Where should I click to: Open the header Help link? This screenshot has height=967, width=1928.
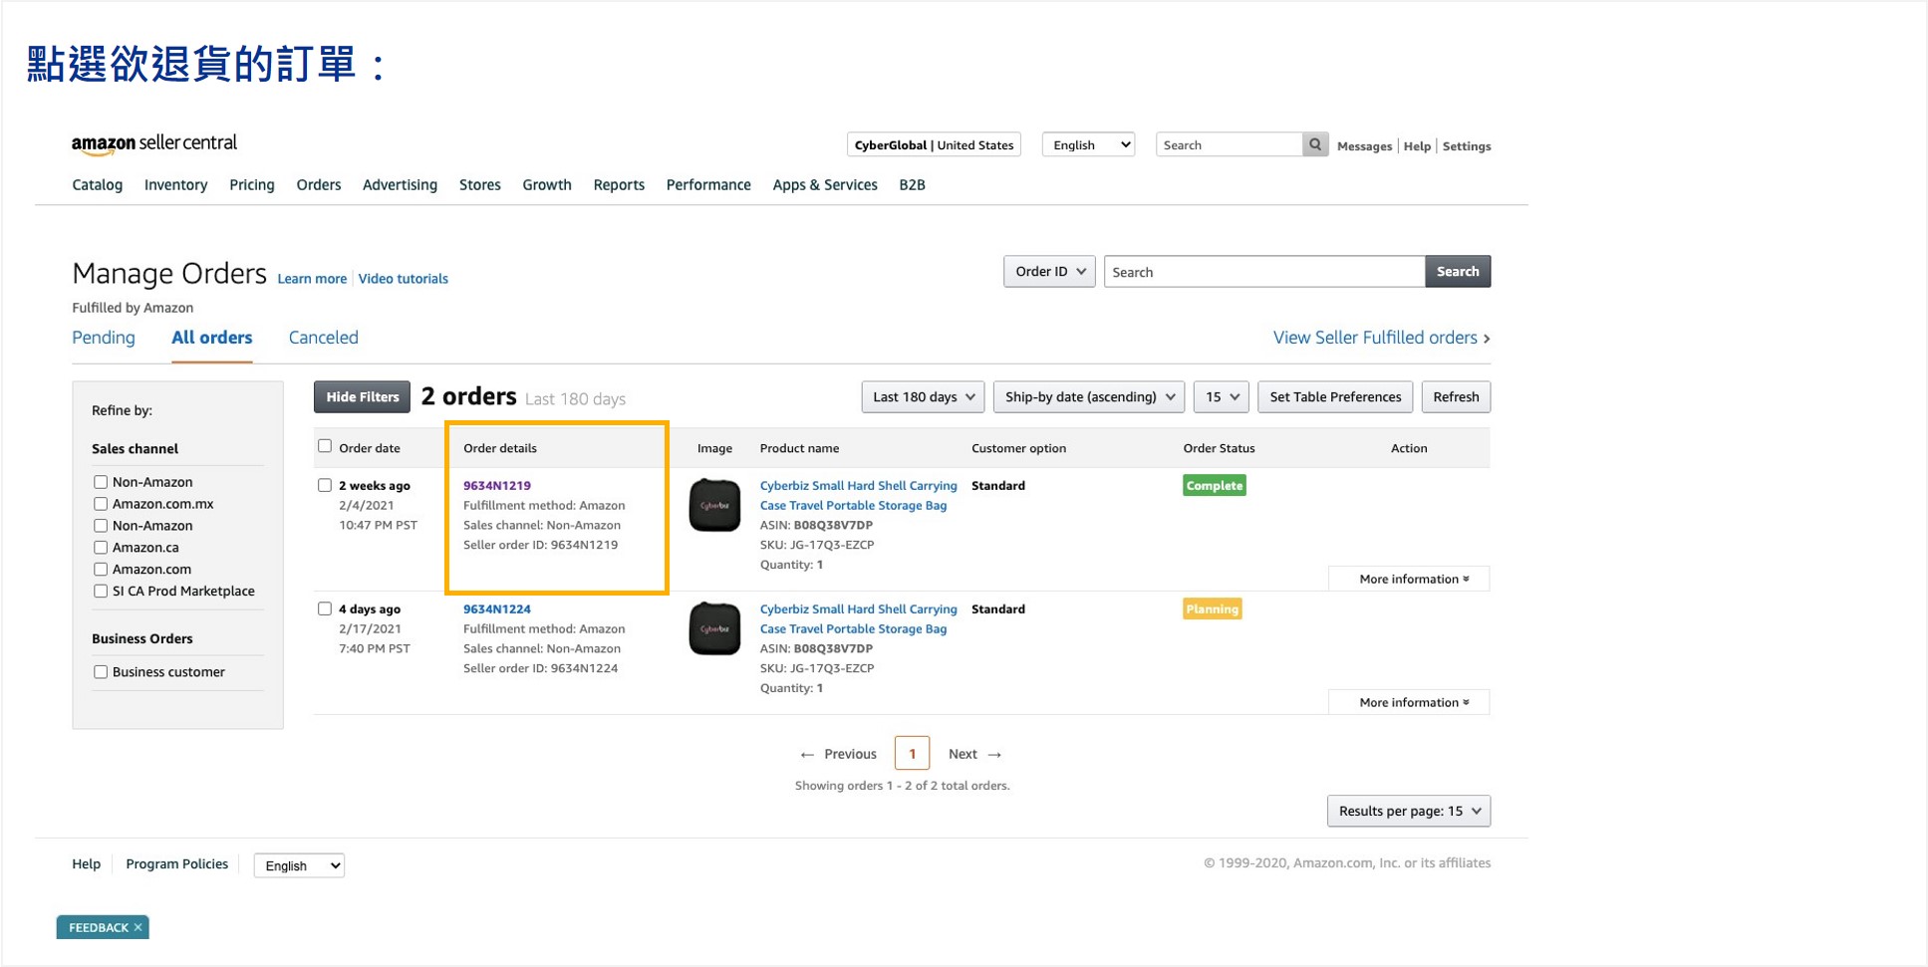click(x=1417, y=145)
